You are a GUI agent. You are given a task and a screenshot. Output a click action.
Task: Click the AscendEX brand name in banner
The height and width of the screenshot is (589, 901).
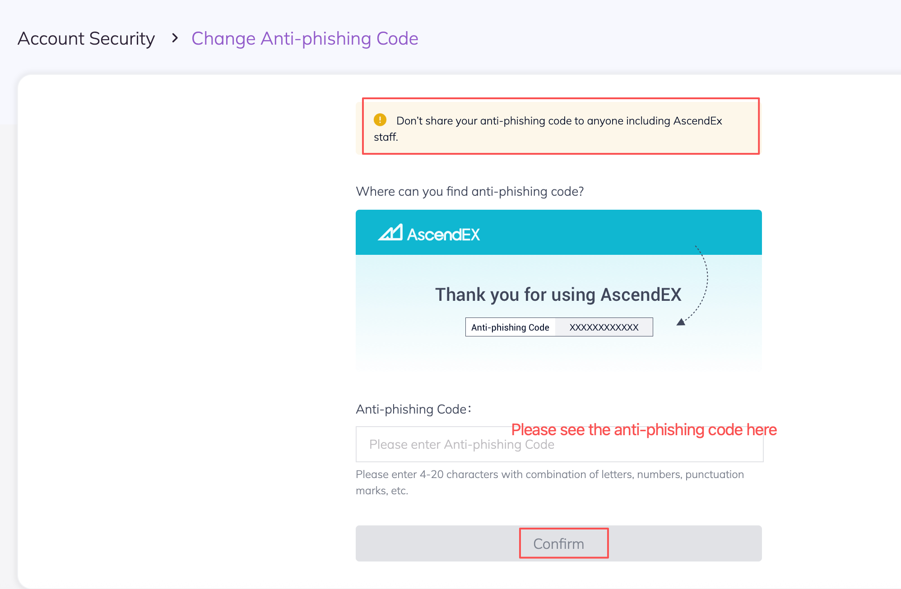tap(443, 235)
